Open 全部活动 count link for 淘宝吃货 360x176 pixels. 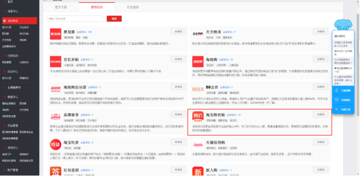pos(87,143)
